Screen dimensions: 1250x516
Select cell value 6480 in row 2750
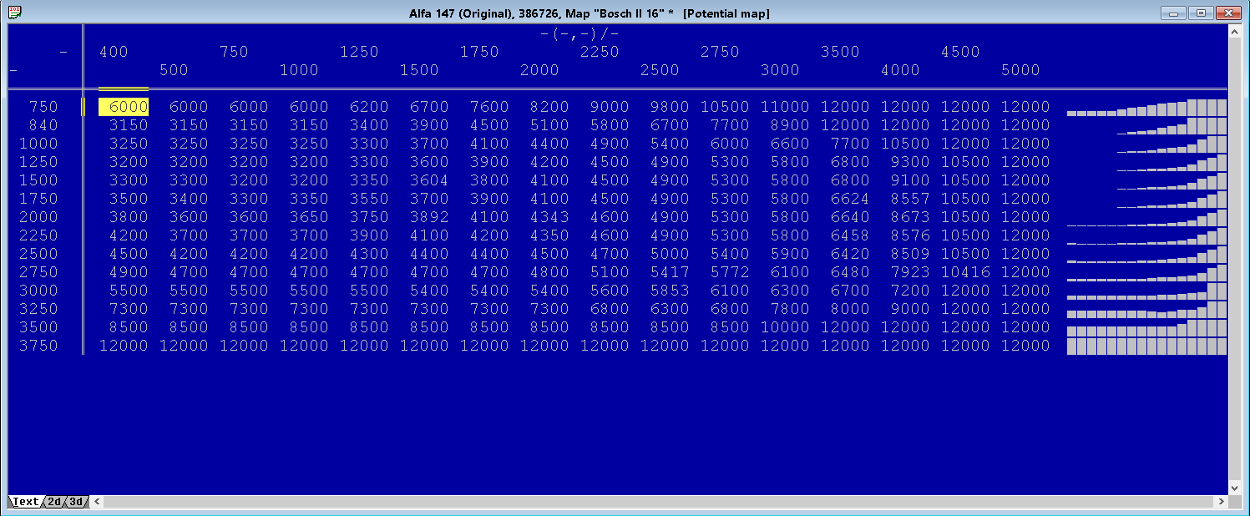[850, 272]
